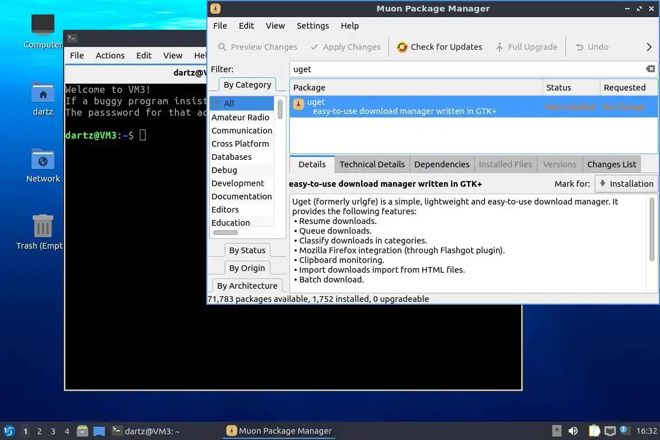Image resolution: width=660 pixels, height=440 pixels.
Task: Click Apply Changes toolbar button
Action: click(345, 47)
